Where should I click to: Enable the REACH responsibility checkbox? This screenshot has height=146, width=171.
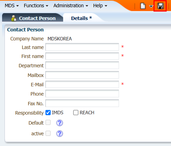(x=76, y=113)
